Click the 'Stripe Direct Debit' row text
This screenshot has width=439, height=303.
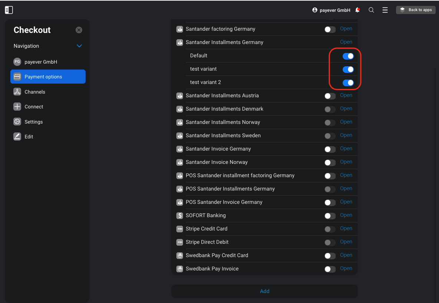click(x=207, y=242)
